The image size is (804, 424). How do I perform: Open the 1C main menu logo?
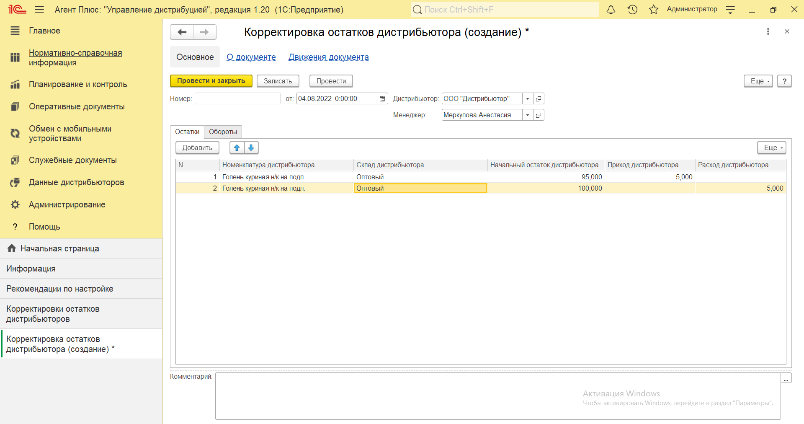pos(17,9)
